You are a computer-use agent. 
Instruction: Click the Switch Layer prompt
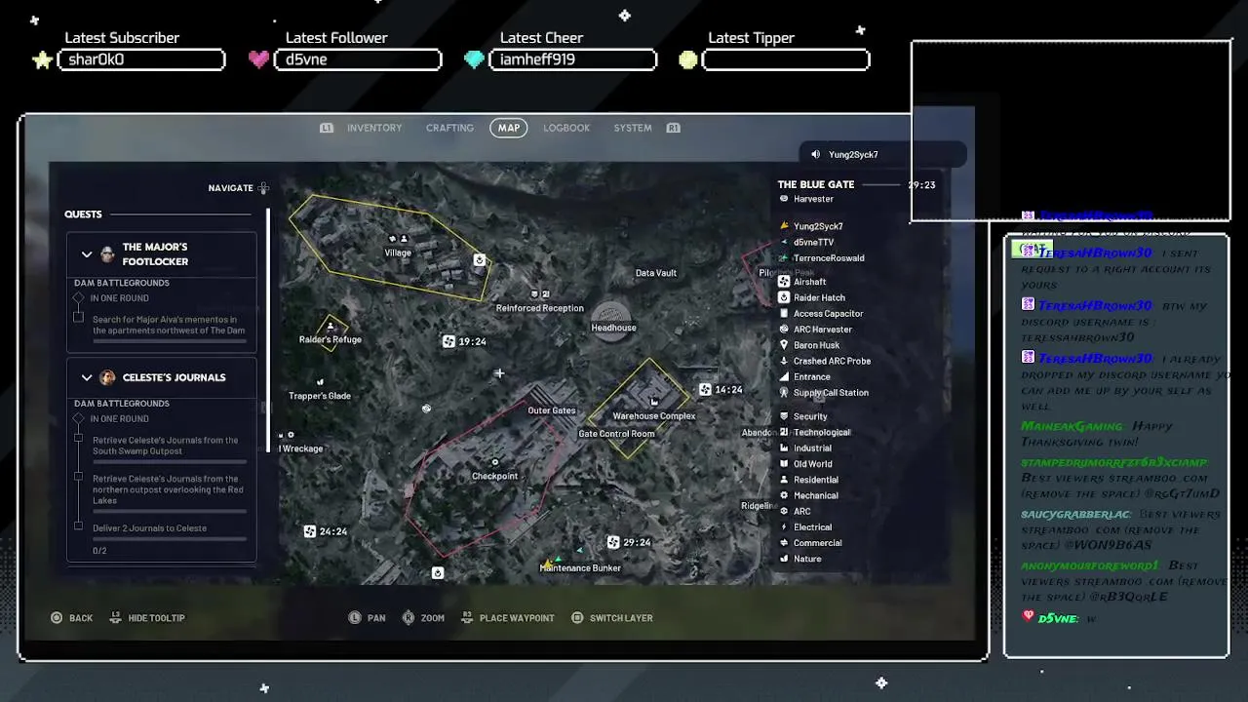coord(612,618)
